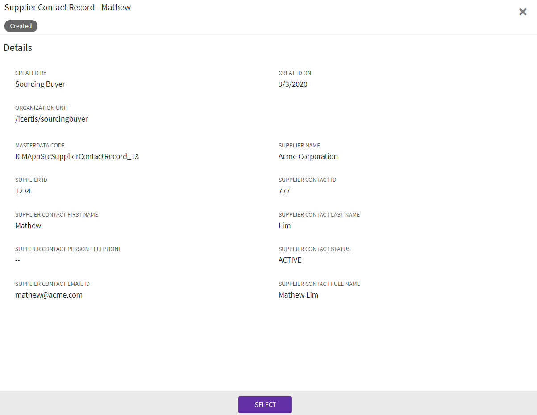
Task: Click the Acme Corporation supplier name
Action: 308,156
